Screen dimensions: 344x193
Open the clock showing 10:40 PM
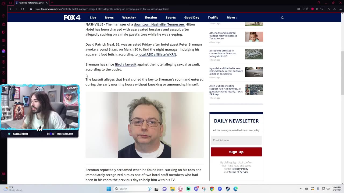coord(336,189)
